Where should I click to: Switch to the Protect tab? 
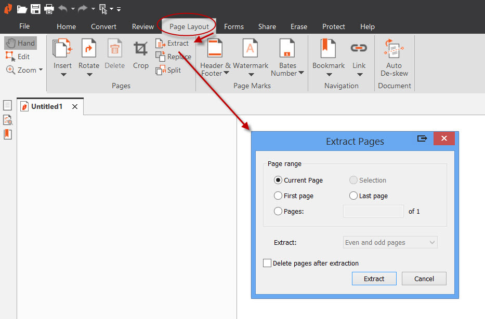pos(333,26)
